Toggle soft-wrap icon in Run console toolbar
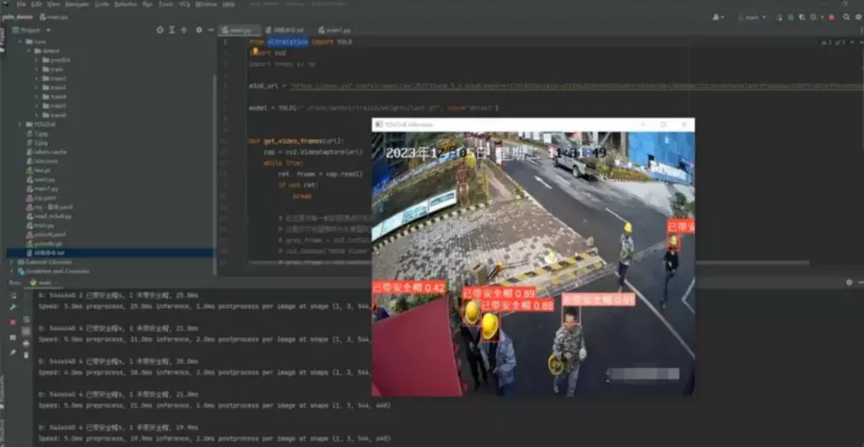The image size is (864, 447). point(25,321)
